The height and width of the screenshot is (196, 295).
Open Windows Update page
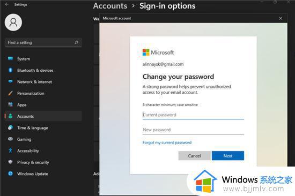43,174
